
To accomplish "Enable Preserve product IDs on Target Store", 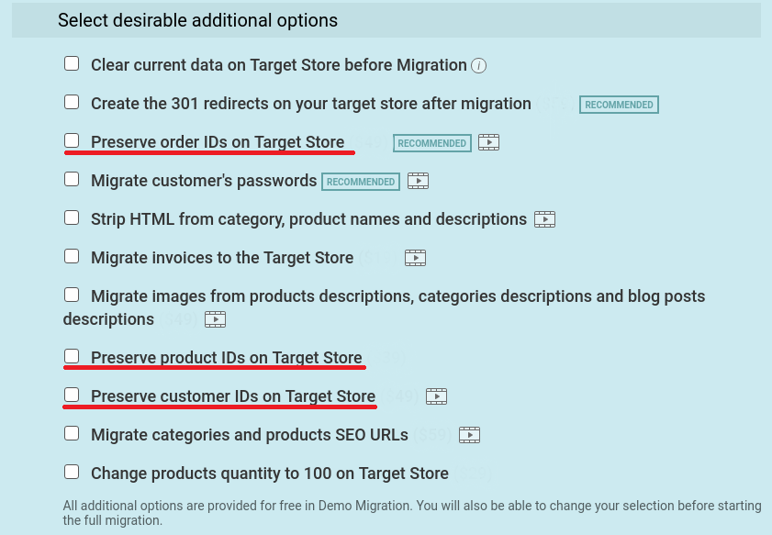I will [x=72, y=356].
